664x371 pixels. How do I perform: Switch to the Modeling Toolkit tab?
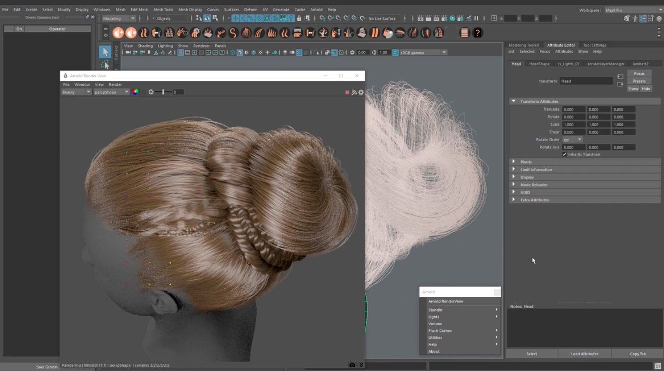coord(524,45)
